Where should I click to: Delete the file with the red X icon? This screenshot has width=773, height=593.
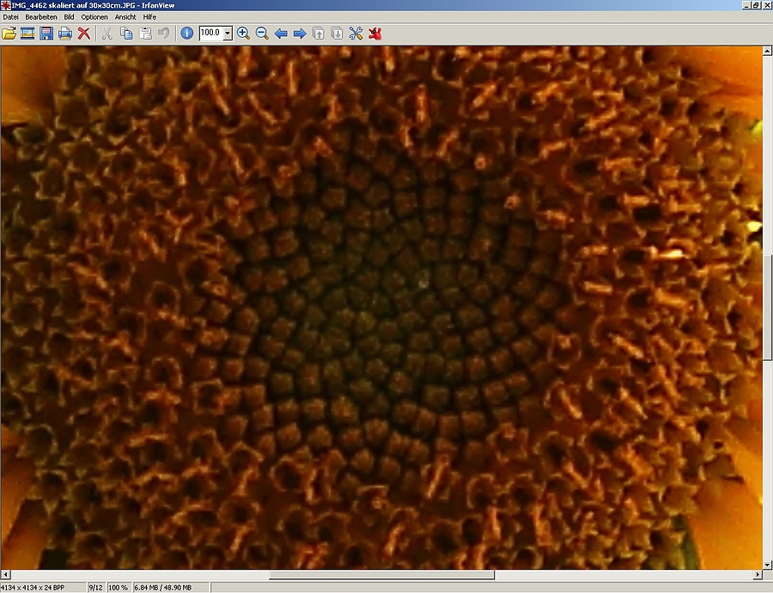(x=84, y=34)
